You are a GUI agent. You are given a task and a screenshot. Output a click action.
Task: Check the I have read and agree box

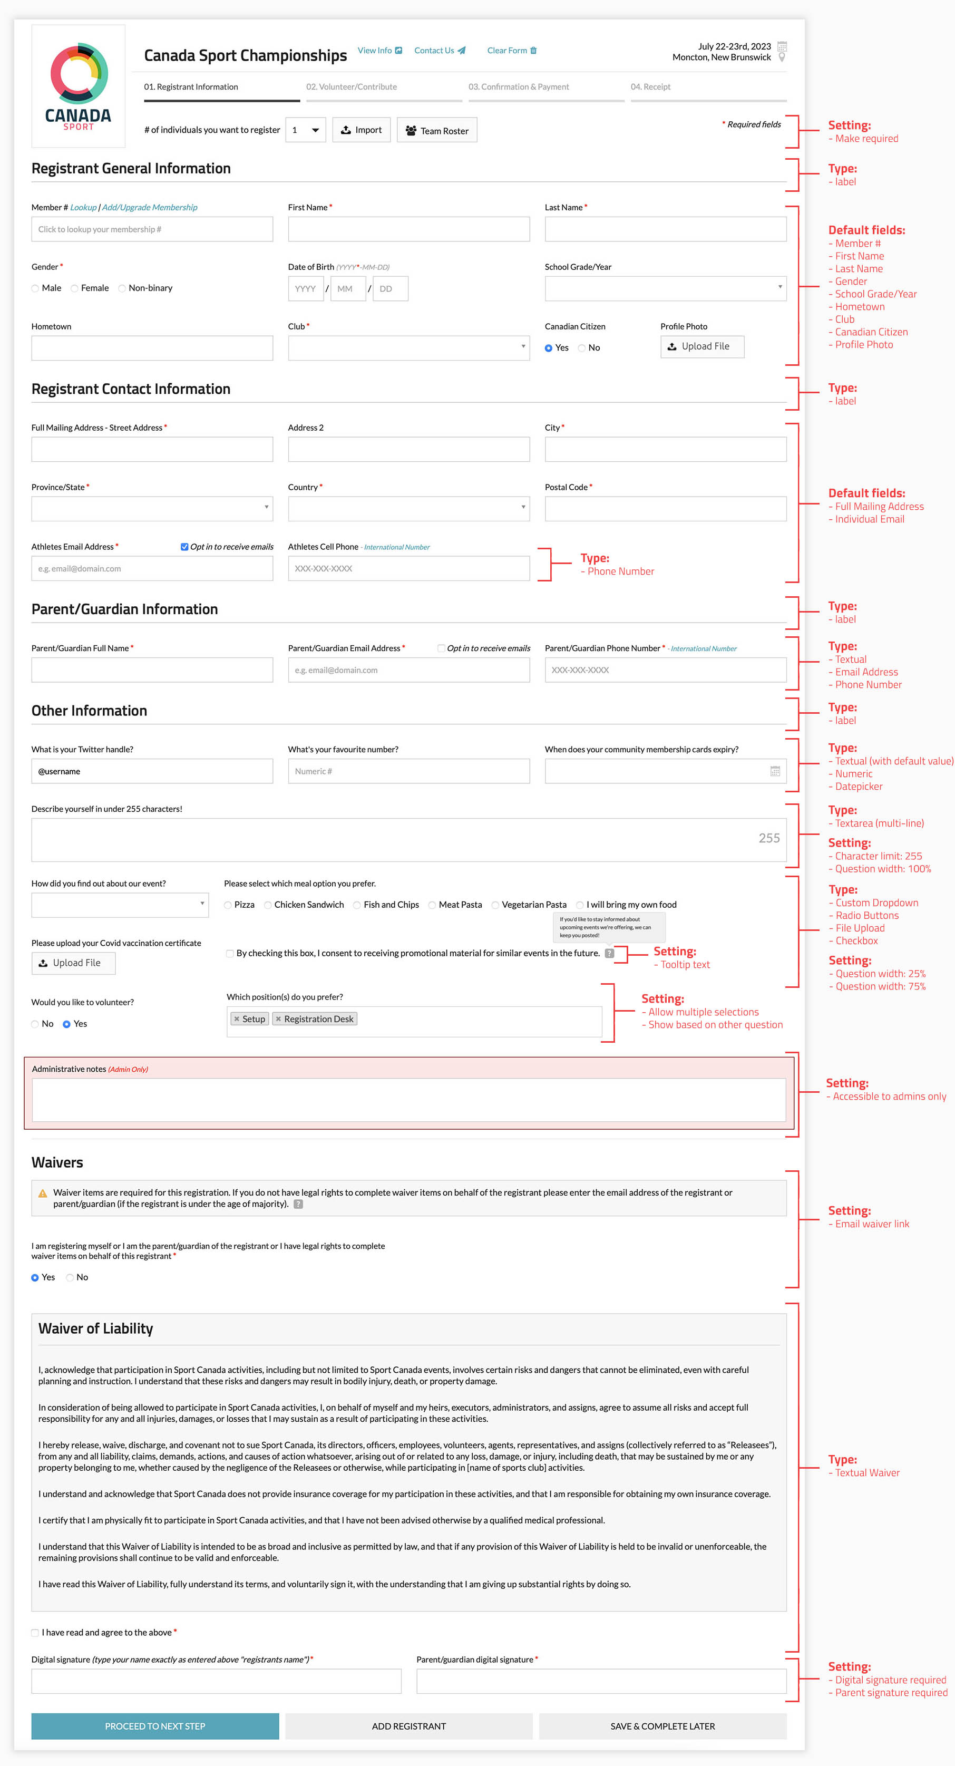pyautogui.click(x=35, y=1632)
